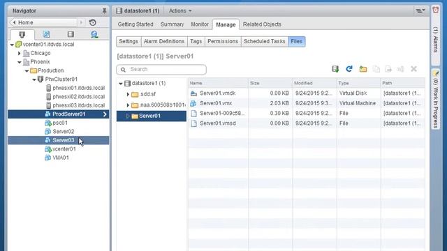Collapse the PhxCluster01 node
The image size is (447, 251).
pyautogui.click(x=34, y=79)
